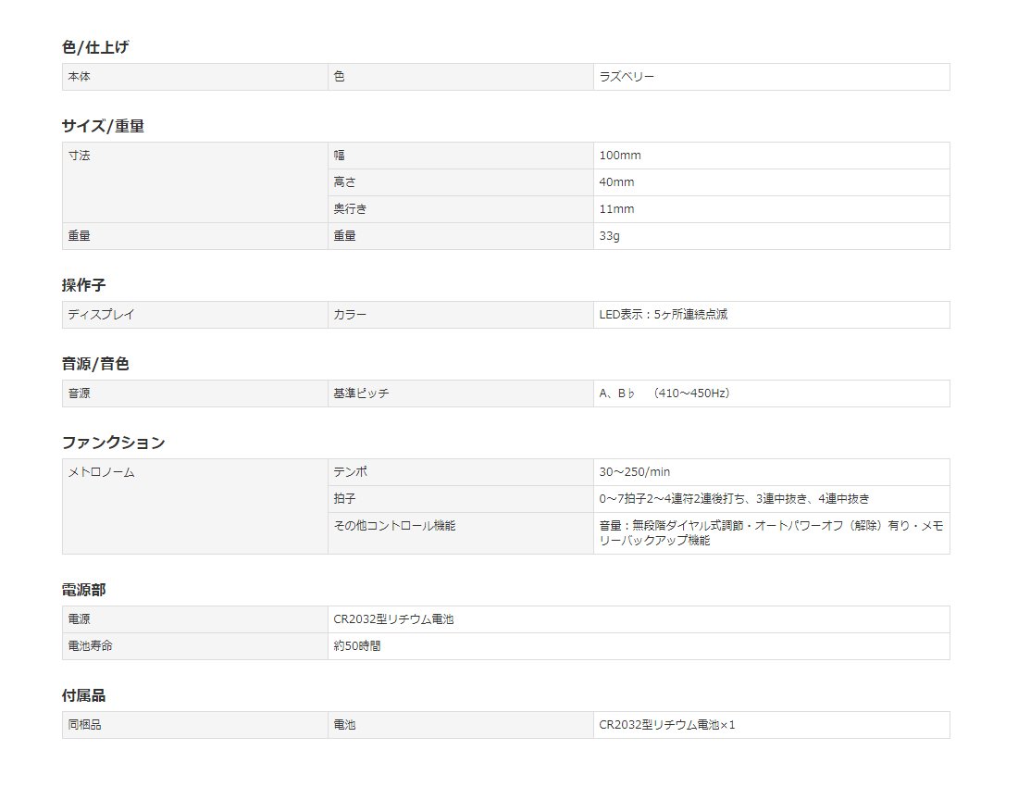Click the CR2032型リチウム電池×1 accessory value

tap(666, 725)
